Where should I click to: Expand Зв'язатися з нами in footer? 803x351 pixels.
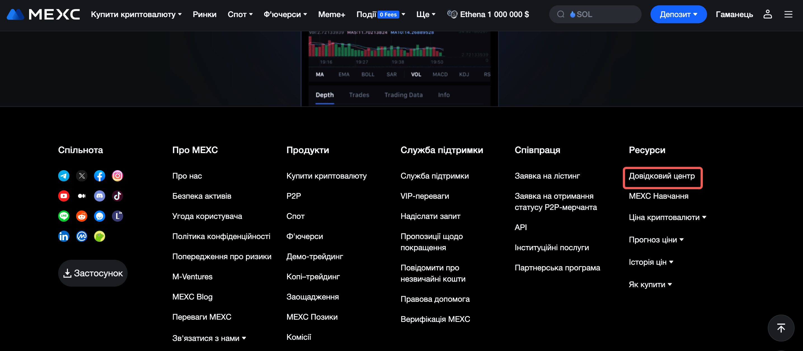[209, 338]
